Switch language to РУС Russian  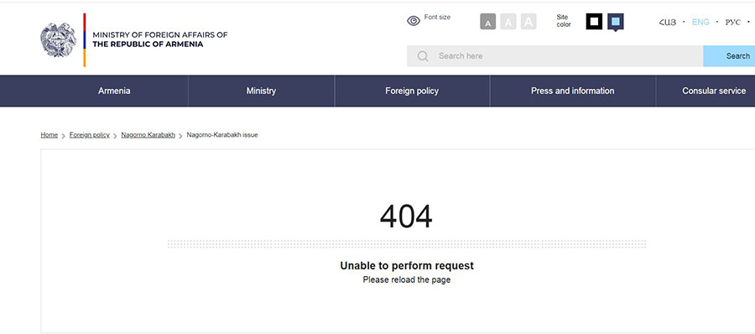[733, 22]
